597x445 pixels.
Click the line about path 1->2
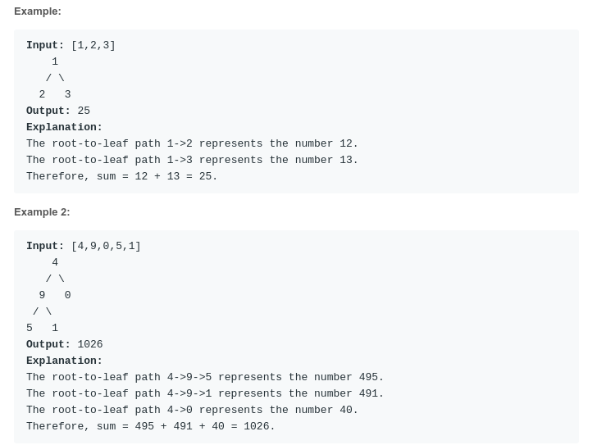pyautogui.click(x=192, y=143)
